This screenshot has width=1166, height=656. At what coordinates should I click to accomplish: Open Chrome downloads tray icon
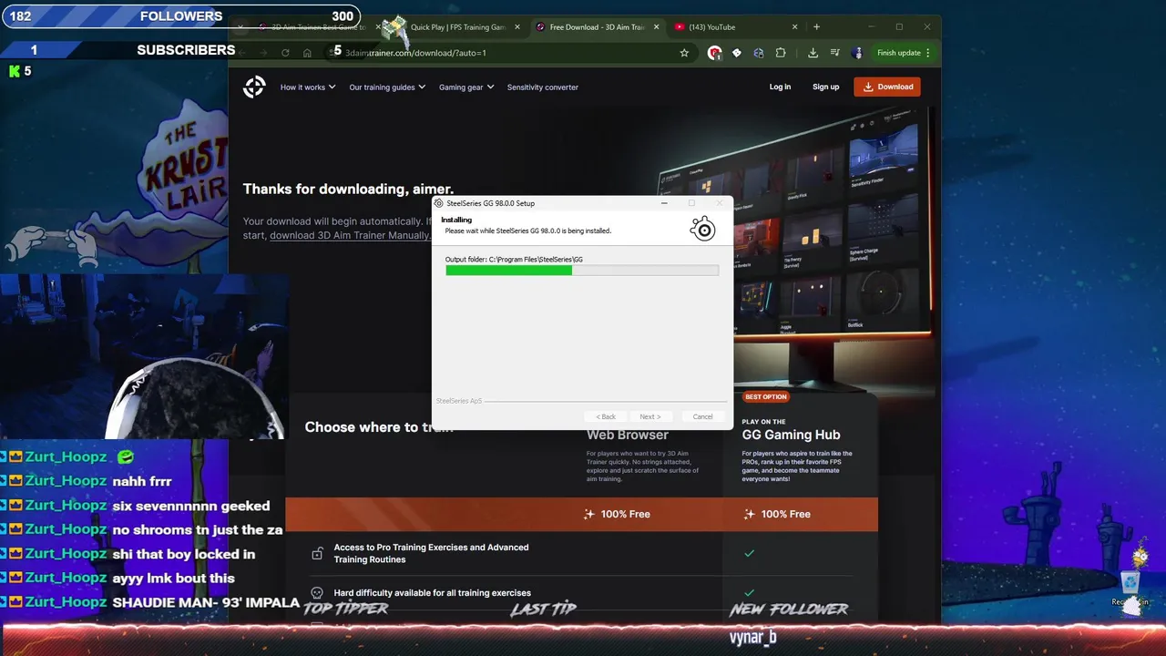pyautogui.click(x=813, y=53)
